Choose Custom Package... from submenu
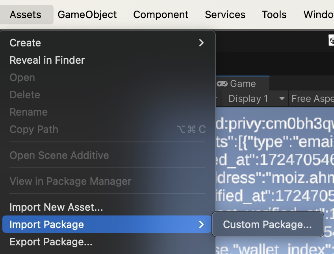Screen dimensions: 334x254 (267, 225)
